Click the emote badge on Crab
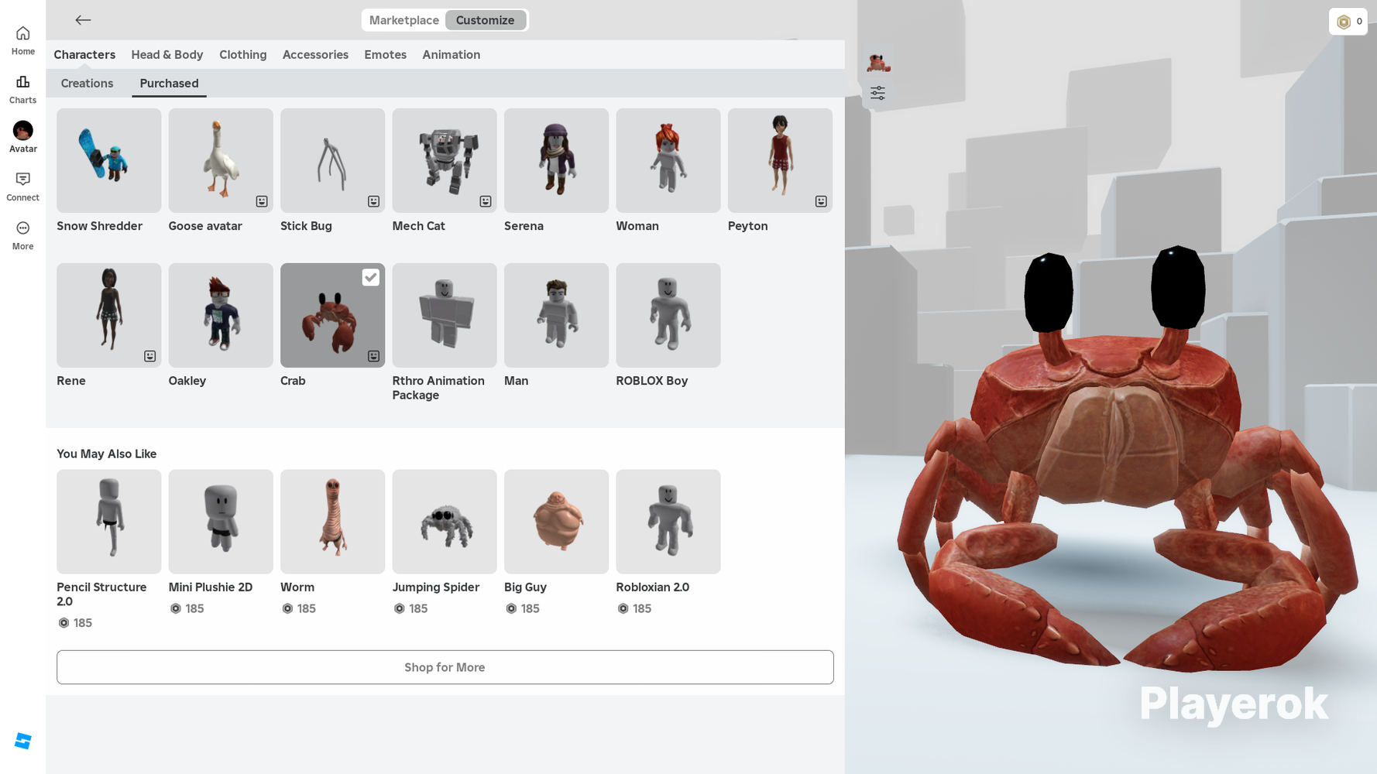Screen dimensions: 1377x774 tap(373, 356)
